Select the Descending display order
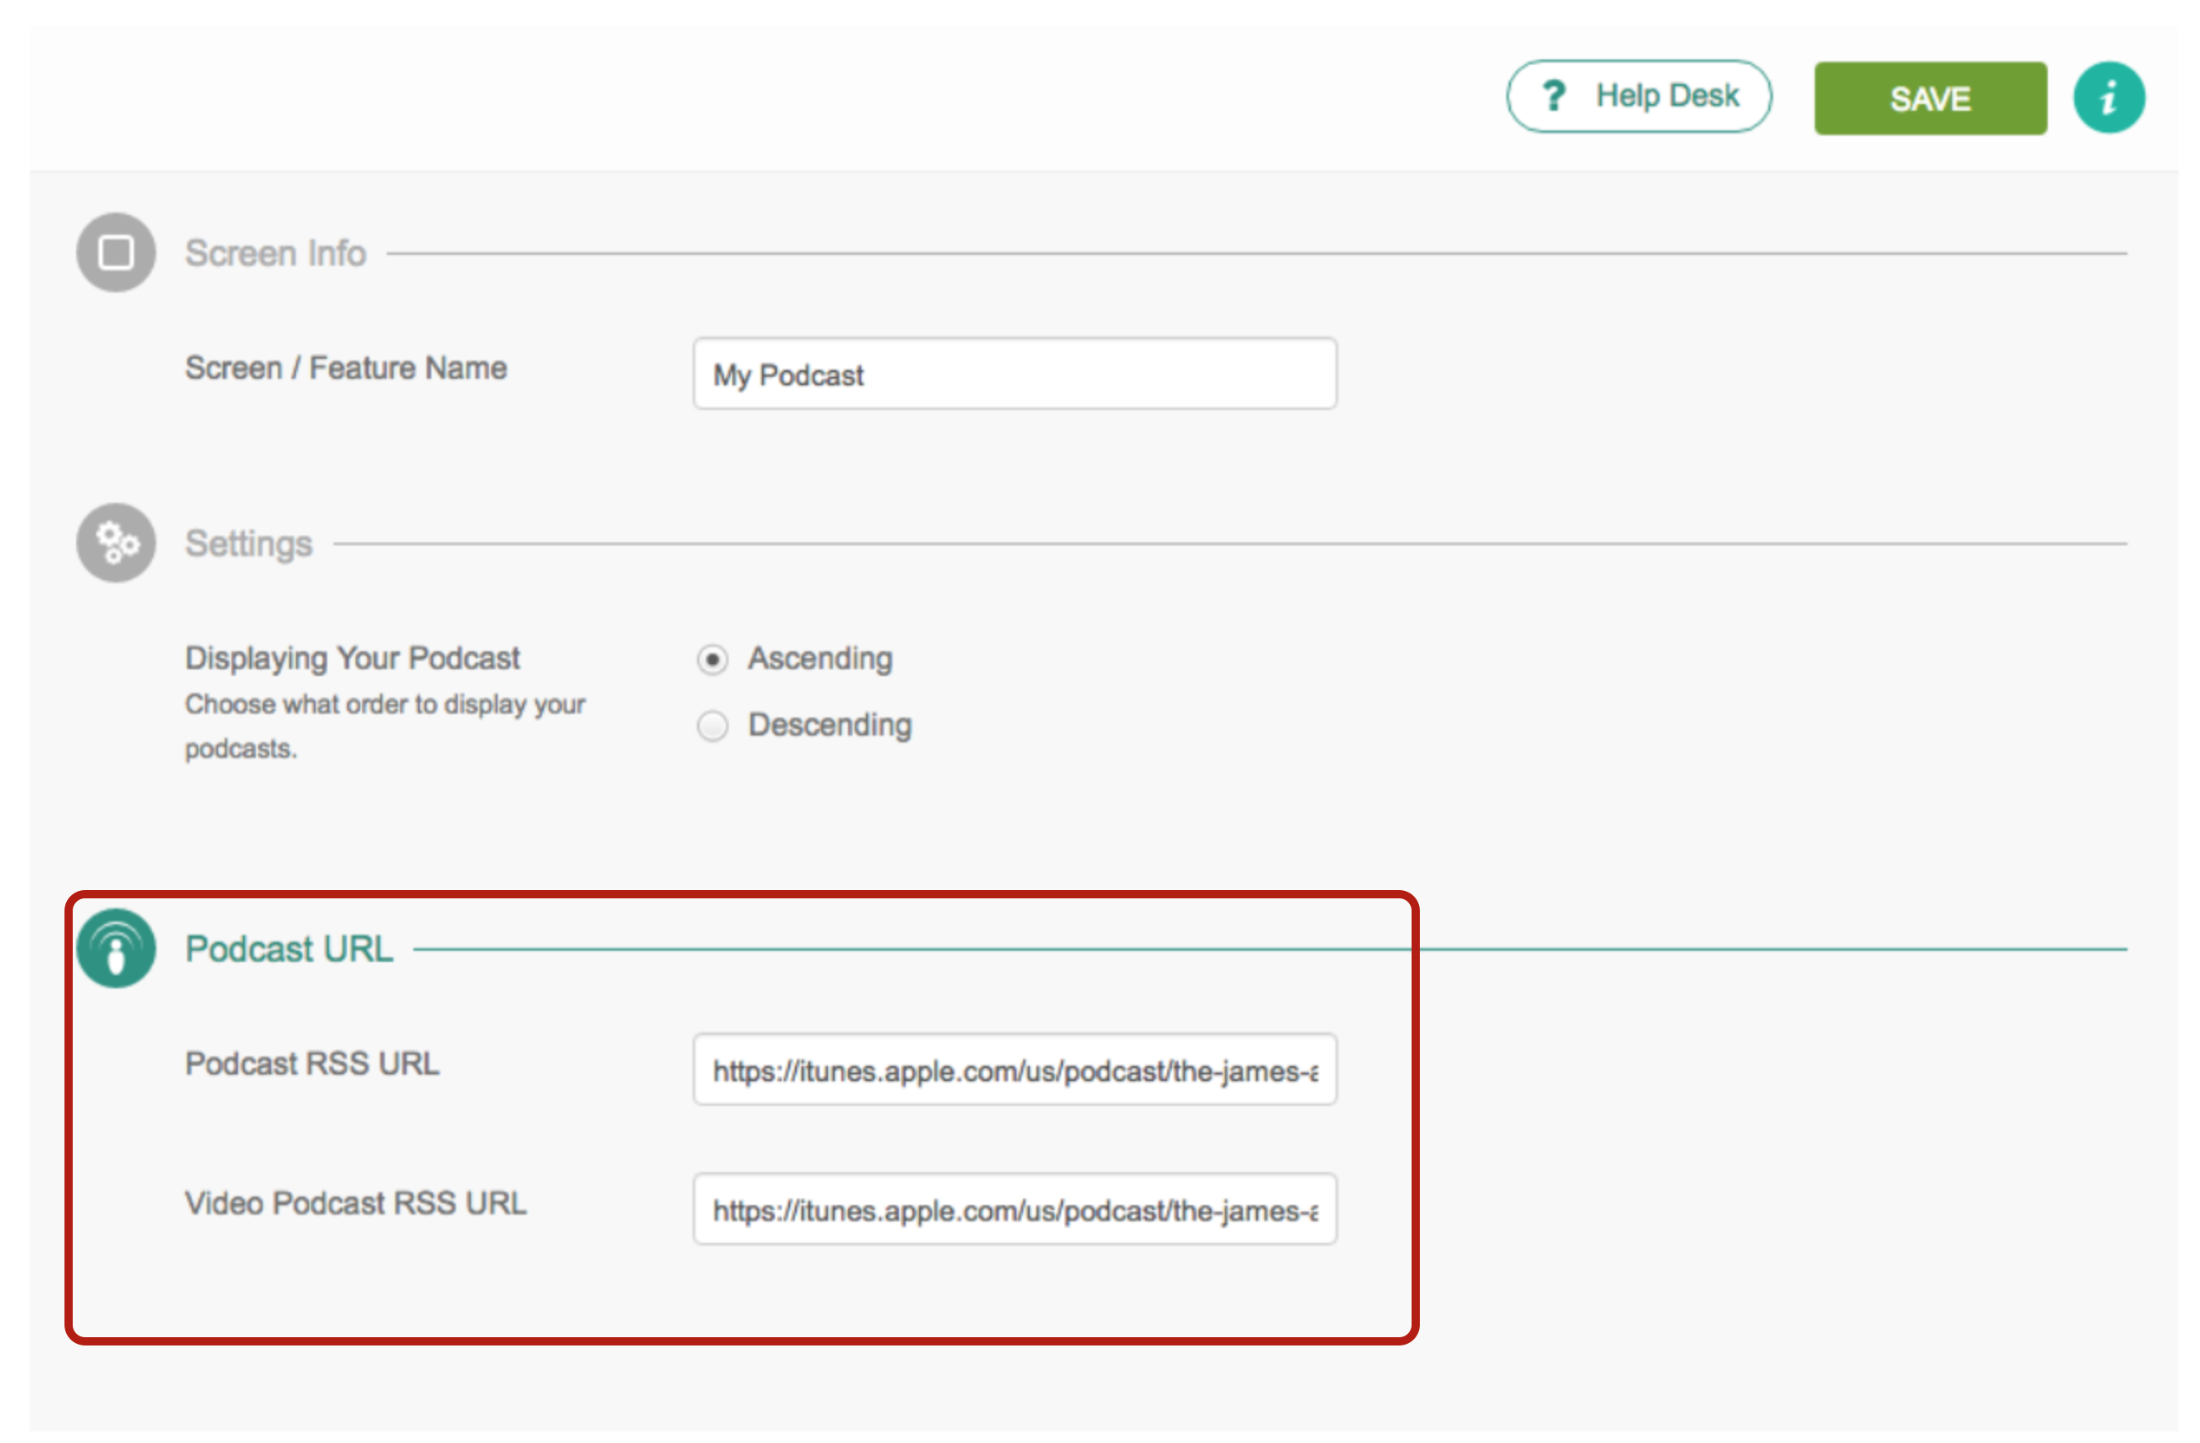Screen dimensions: 2200x1443 click(x=712, y=727)
